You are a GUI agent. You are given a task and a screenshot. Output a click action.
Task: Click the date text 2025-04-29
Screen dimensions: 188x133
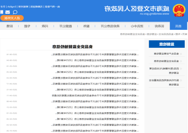(x=12, y=72)
